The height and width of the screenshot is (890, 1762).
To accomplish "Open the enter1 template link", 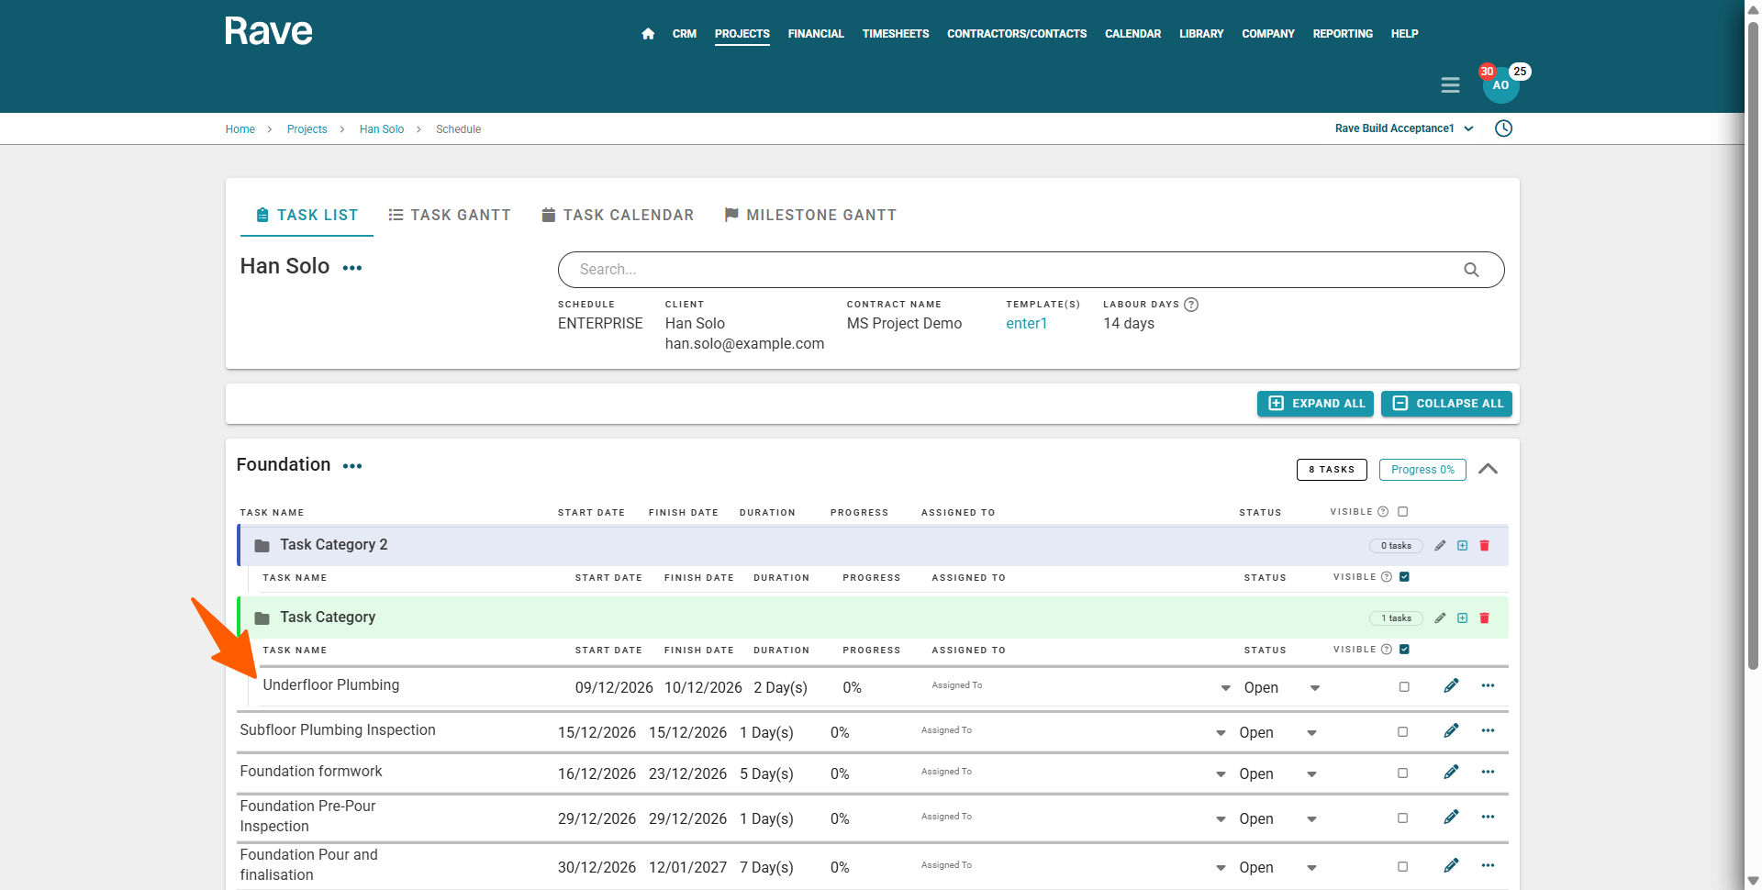I will [1026, 323].
